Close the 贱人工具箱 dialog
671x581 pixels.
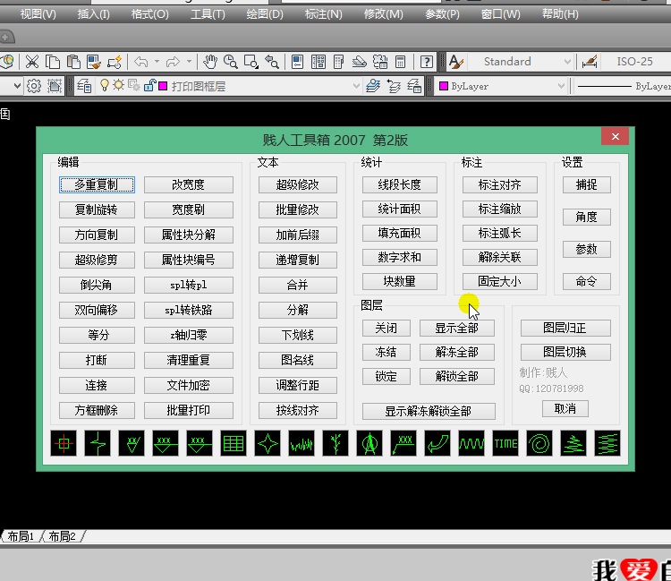[x=615, y=137]
